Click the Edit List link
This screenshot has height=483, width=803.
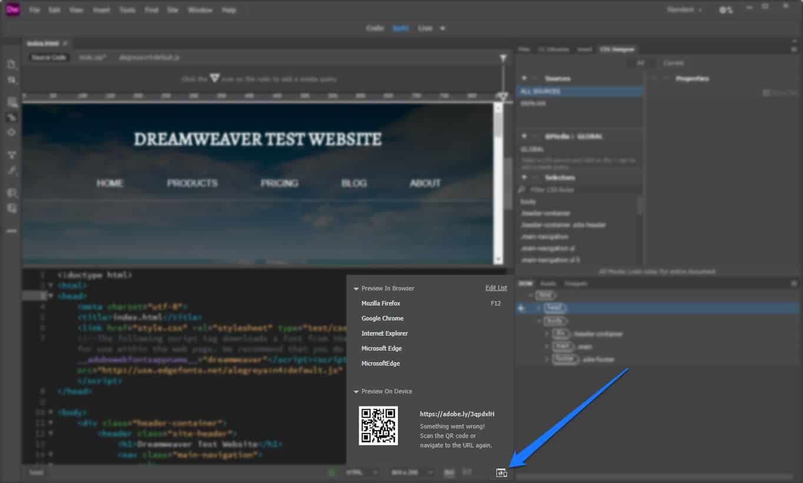pyautogui.click(x=496, y=287)
